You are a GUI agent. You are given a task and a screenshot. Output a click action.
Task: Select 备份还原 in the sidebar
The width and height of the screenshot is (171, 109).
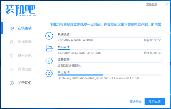(x=25, y=55)
